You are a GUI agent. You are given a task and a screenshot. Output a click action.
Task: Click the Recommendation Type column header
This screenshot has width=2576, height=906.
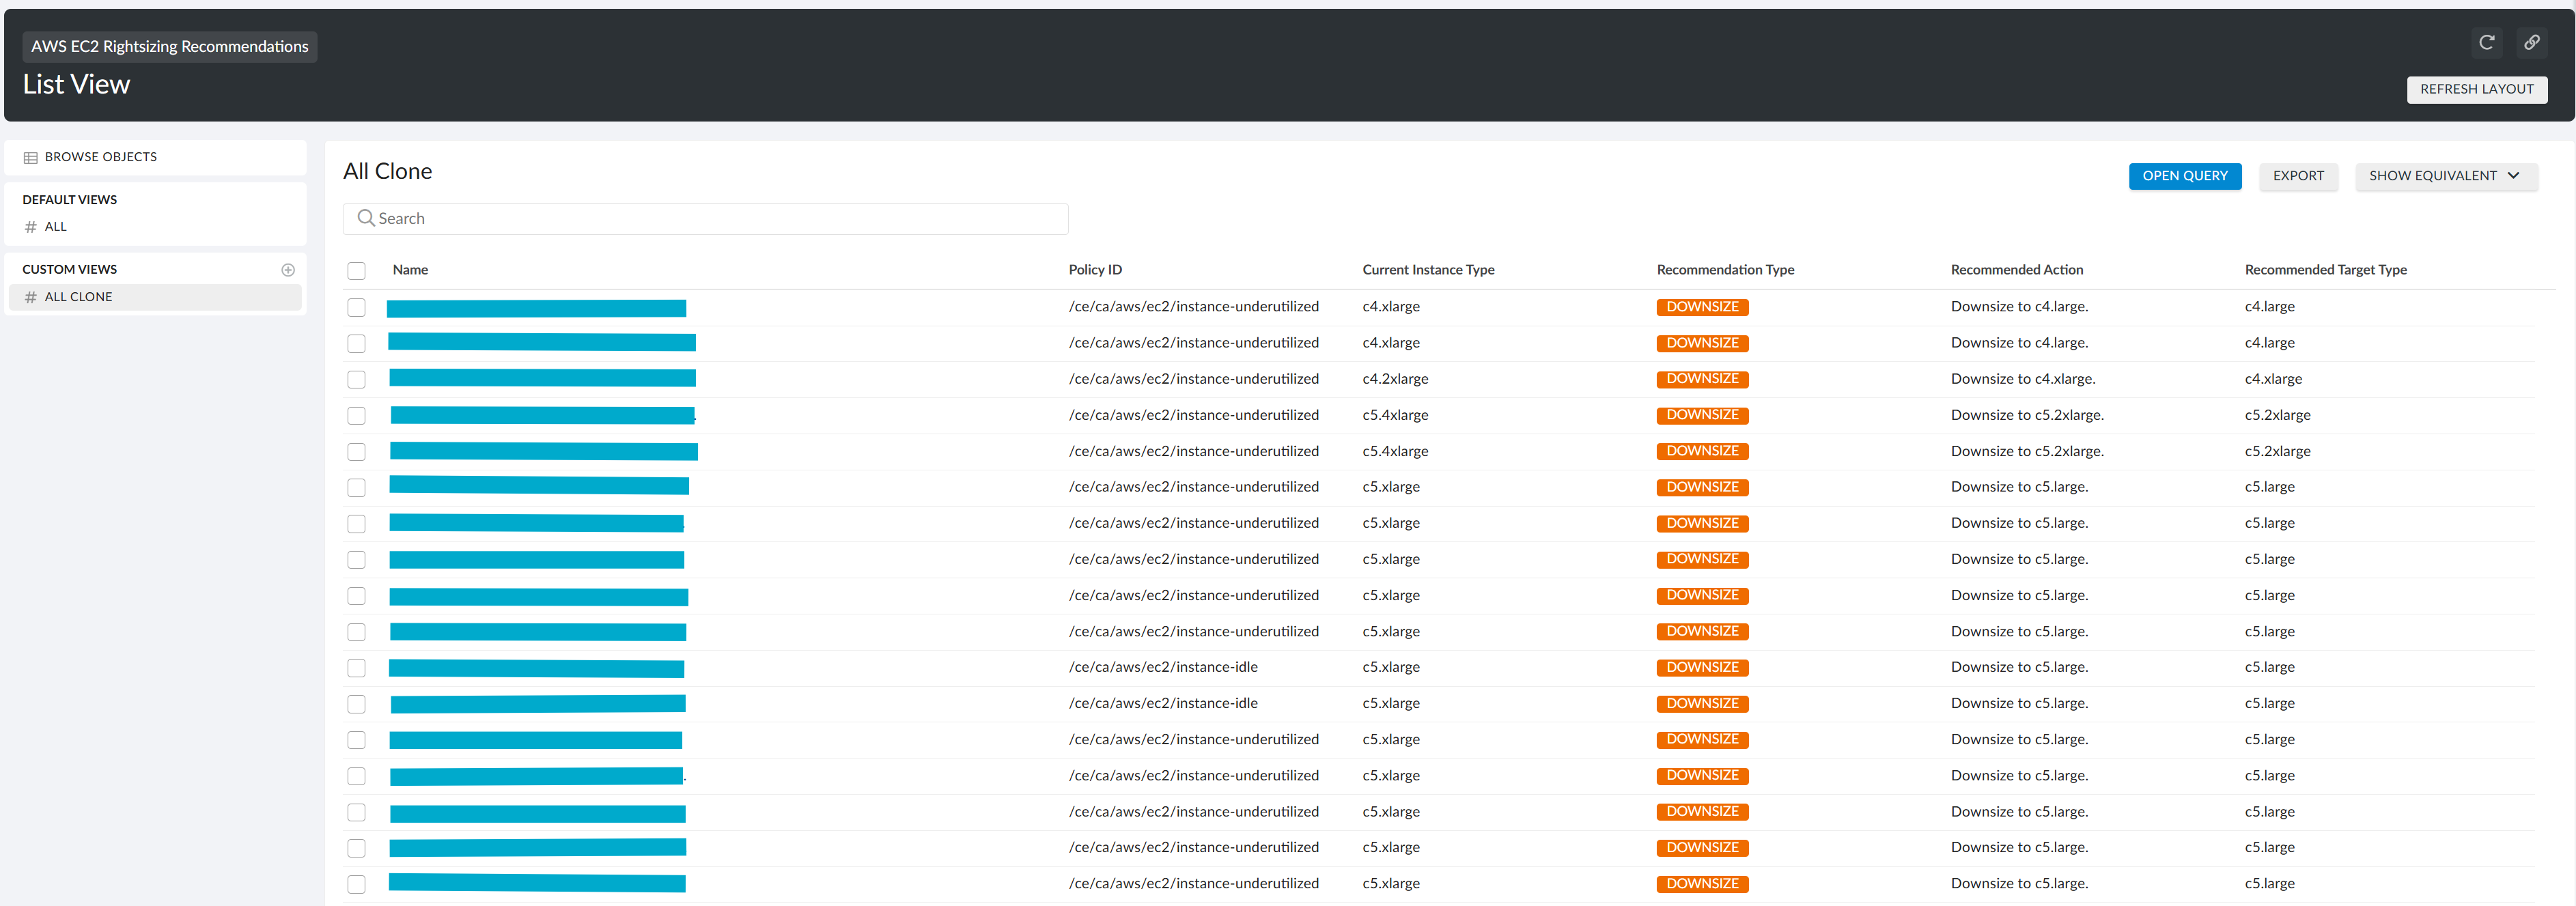[x=1725, y=270]
